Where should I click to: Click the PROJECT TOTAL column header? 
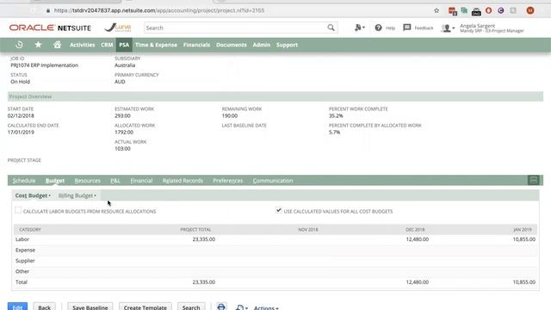pyautogui.click(x=195, y=230)
